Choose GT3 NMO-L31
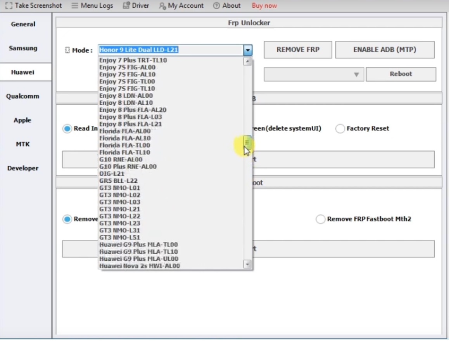The height and width of the screenshot is (353, 449). click(x=171, y=230)
